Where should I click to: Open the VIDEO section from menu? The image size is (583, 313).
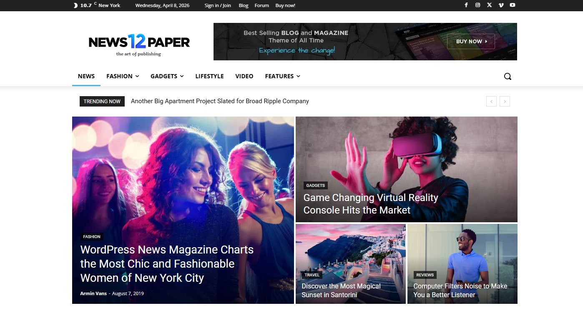point(244,76)
